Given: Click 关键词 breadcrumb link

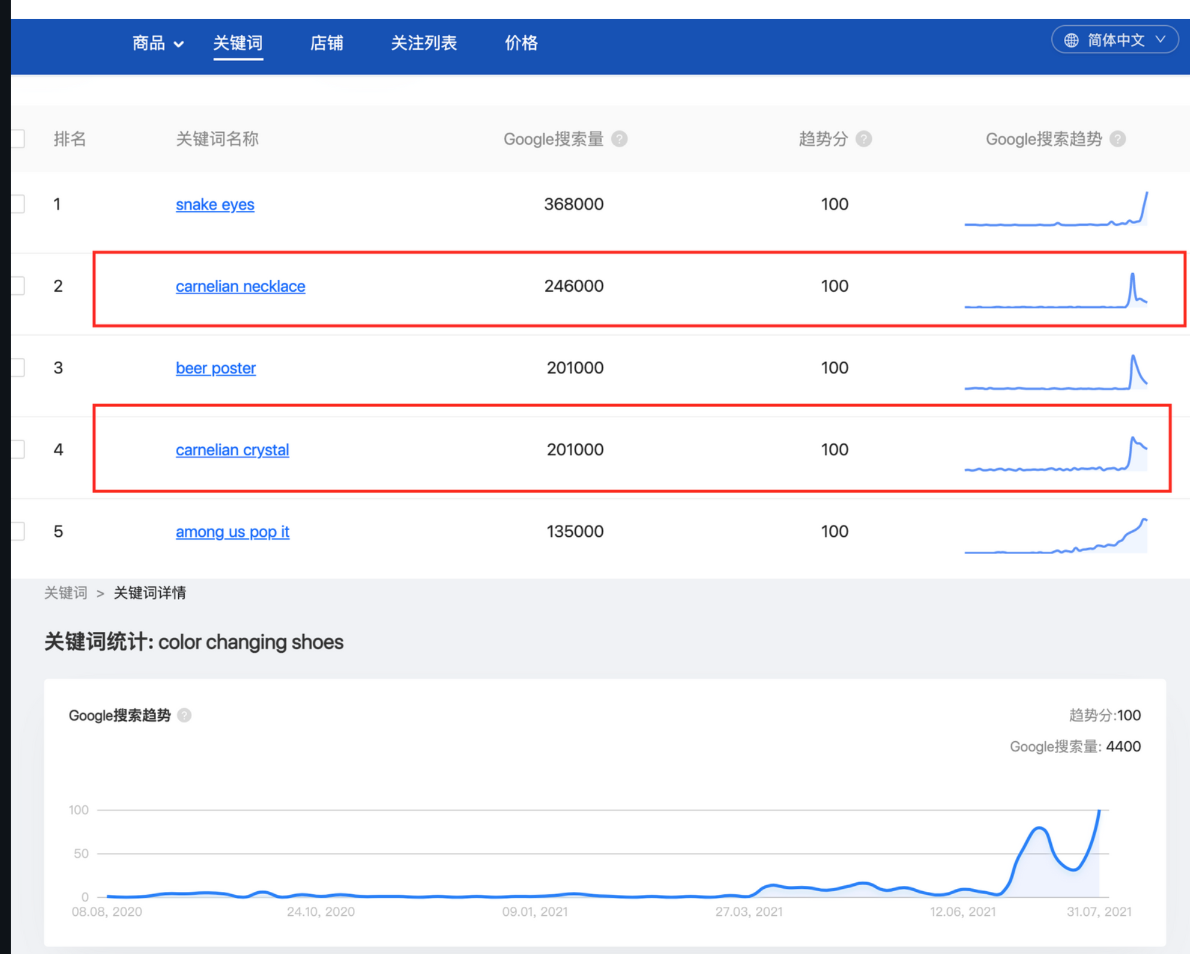Looking at the screenshot, I should point(66,593).
